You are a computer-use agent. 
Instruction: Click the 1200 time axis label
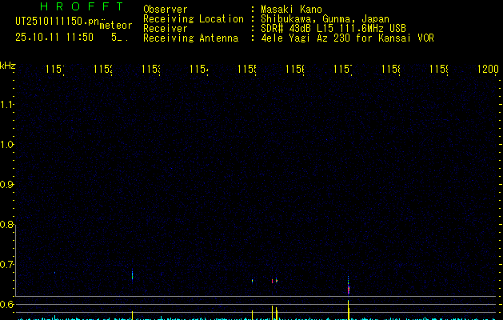pyautogui.click(x=488, y=69)
